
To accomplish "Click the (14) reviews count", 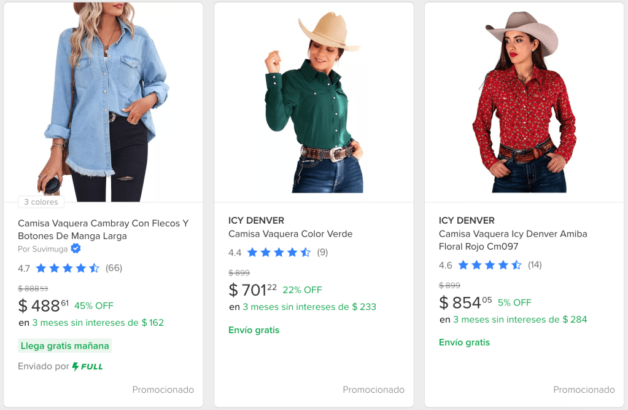I will (535, 265).
